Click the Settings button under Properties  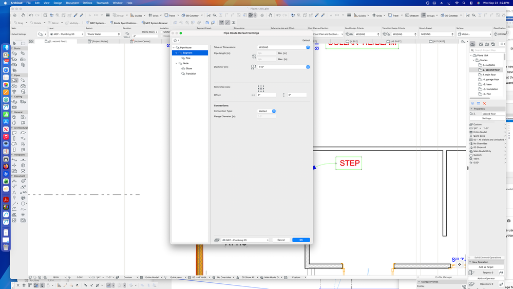coord(487,118)
